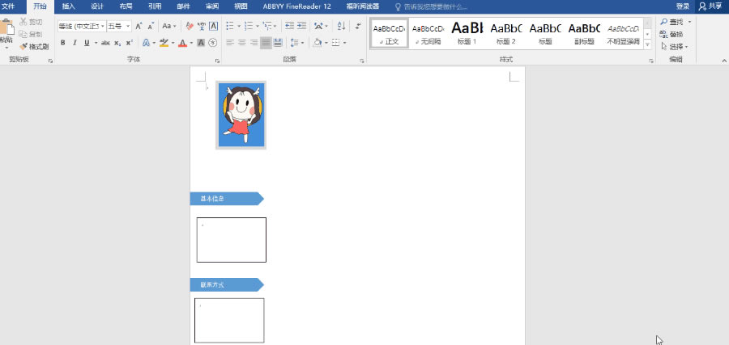
Task: Click the 替换 replace button
Action: tap(671, 34)
